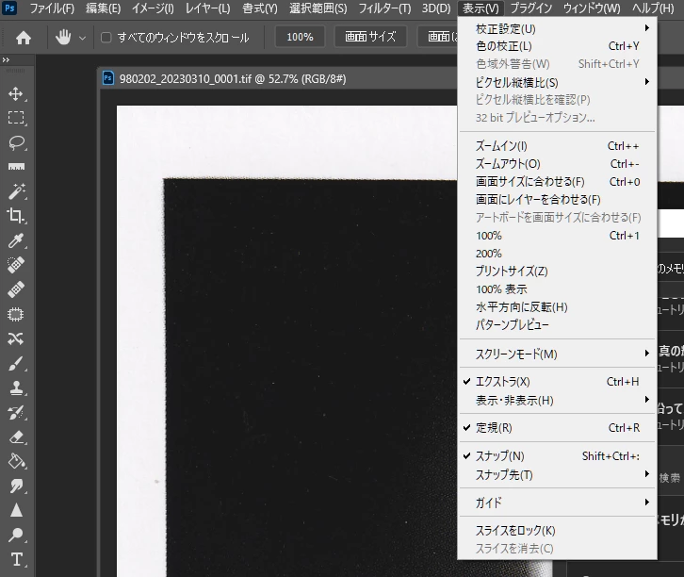This screenshot has width=684, height=577.
Task: Select the Clone Stamp tool
Action: [x=16, y=387]
